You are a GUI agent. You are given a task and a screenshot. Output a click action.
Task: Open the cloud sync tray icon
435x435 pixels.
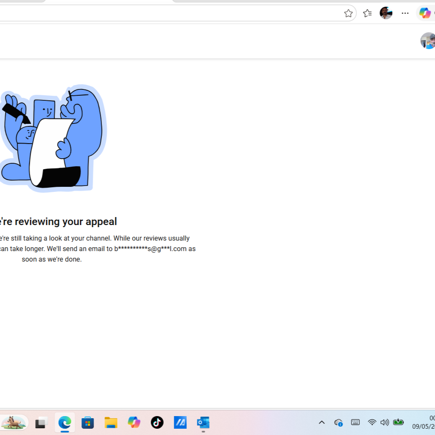coord(338,422)
